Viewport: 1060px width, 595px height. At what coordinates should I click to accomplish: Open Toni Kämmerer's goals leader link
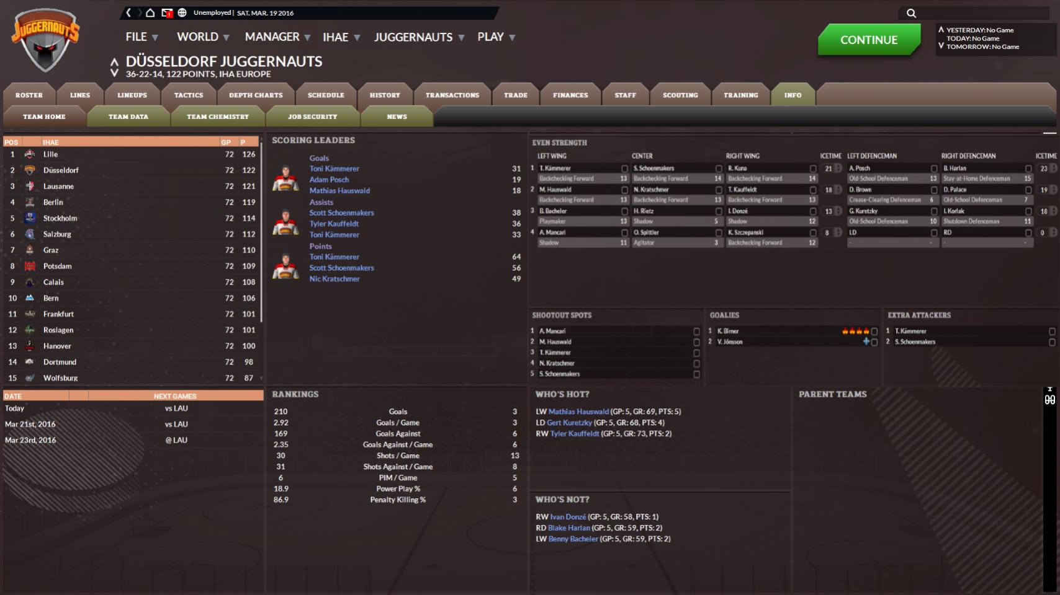point(334,169)
